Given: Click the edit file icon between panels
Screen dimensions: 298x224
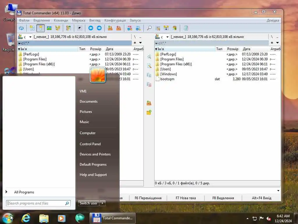Looking at the screenshot, I should [x=149, y=66].
